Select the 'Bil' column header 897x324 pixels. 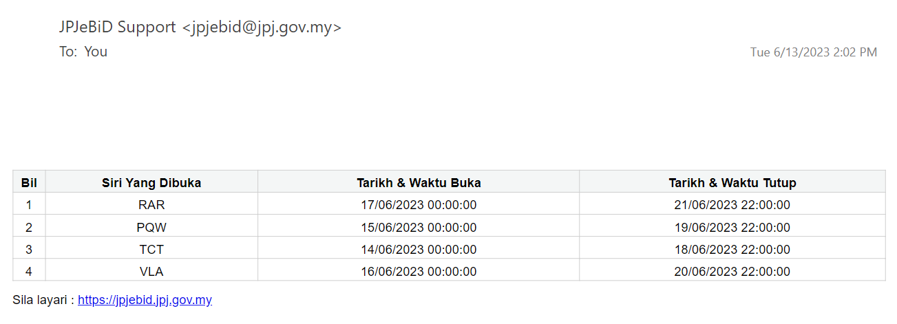[29, 182]
